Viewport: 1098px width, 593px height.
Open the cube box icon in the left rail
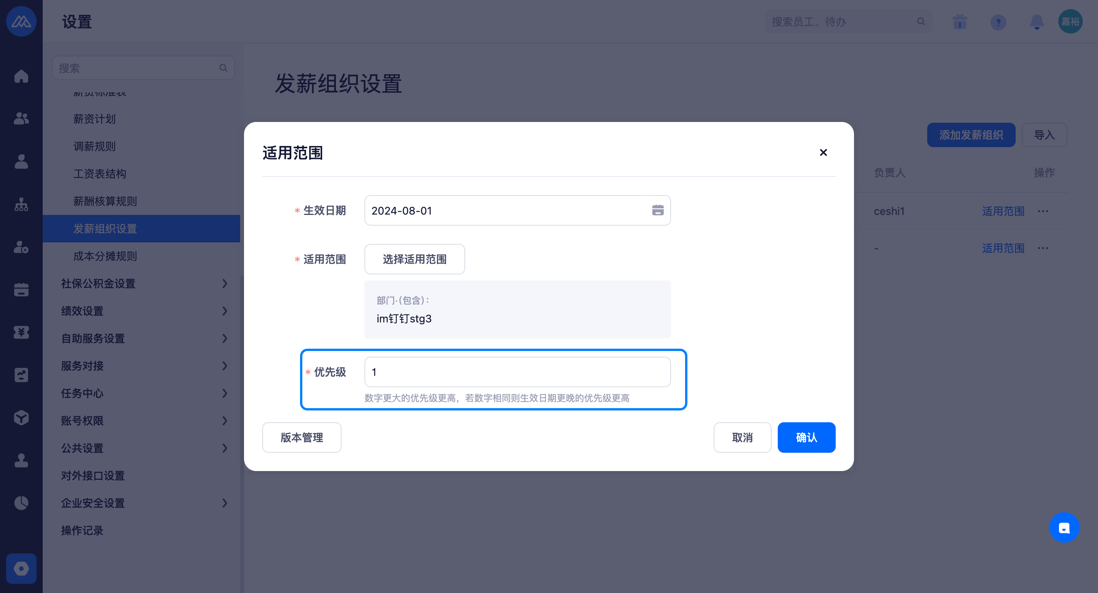[x=21, y=418]
